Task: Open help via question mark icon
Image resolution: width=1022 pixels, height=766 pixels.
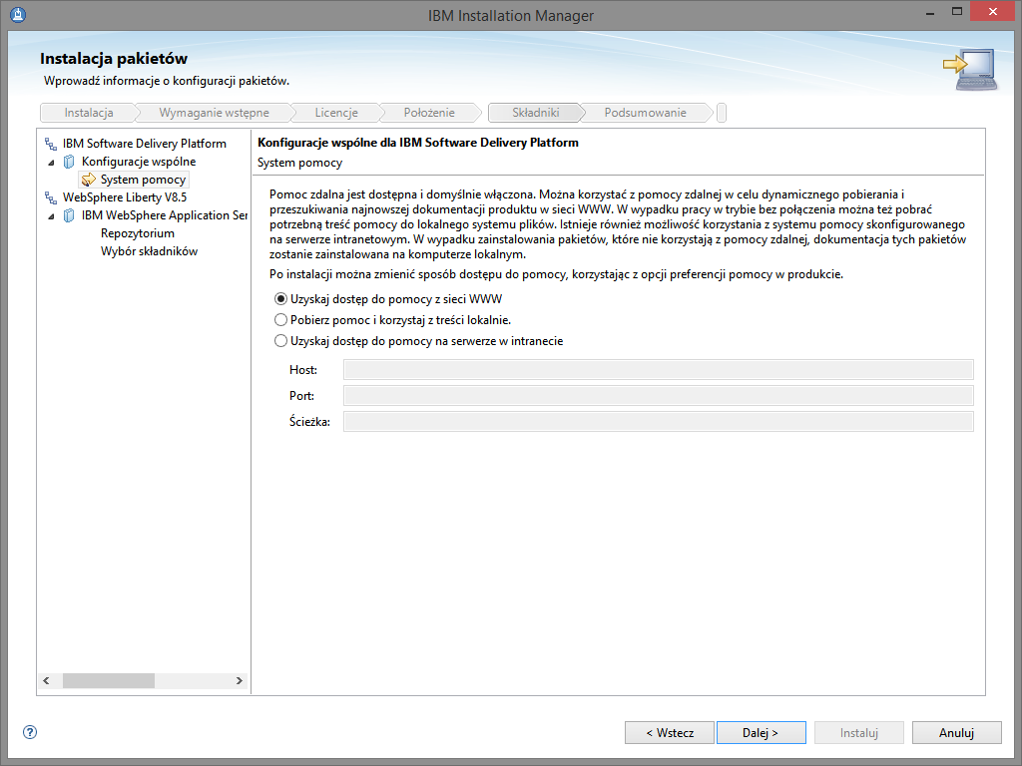Action: (30, 732)
